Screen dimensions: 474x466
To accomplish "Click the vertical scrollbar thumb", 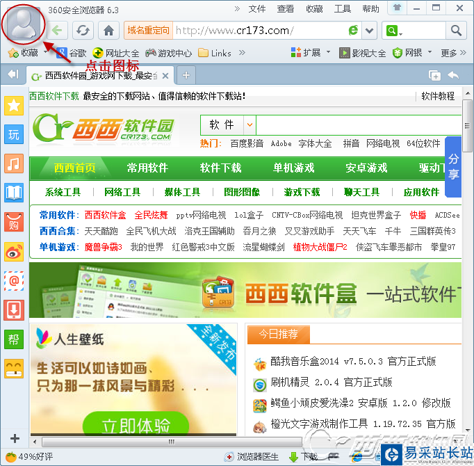I will point(467,126).
